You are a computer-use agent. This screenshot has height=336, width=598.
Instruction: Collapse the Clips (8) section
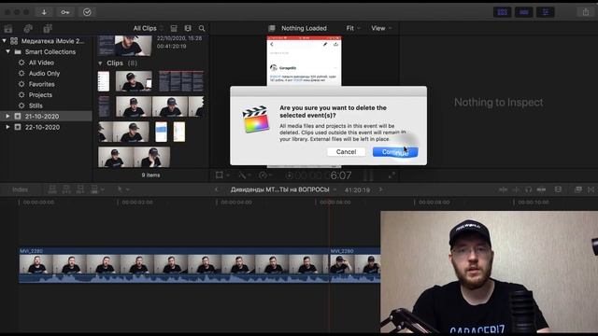coord(100,63)
